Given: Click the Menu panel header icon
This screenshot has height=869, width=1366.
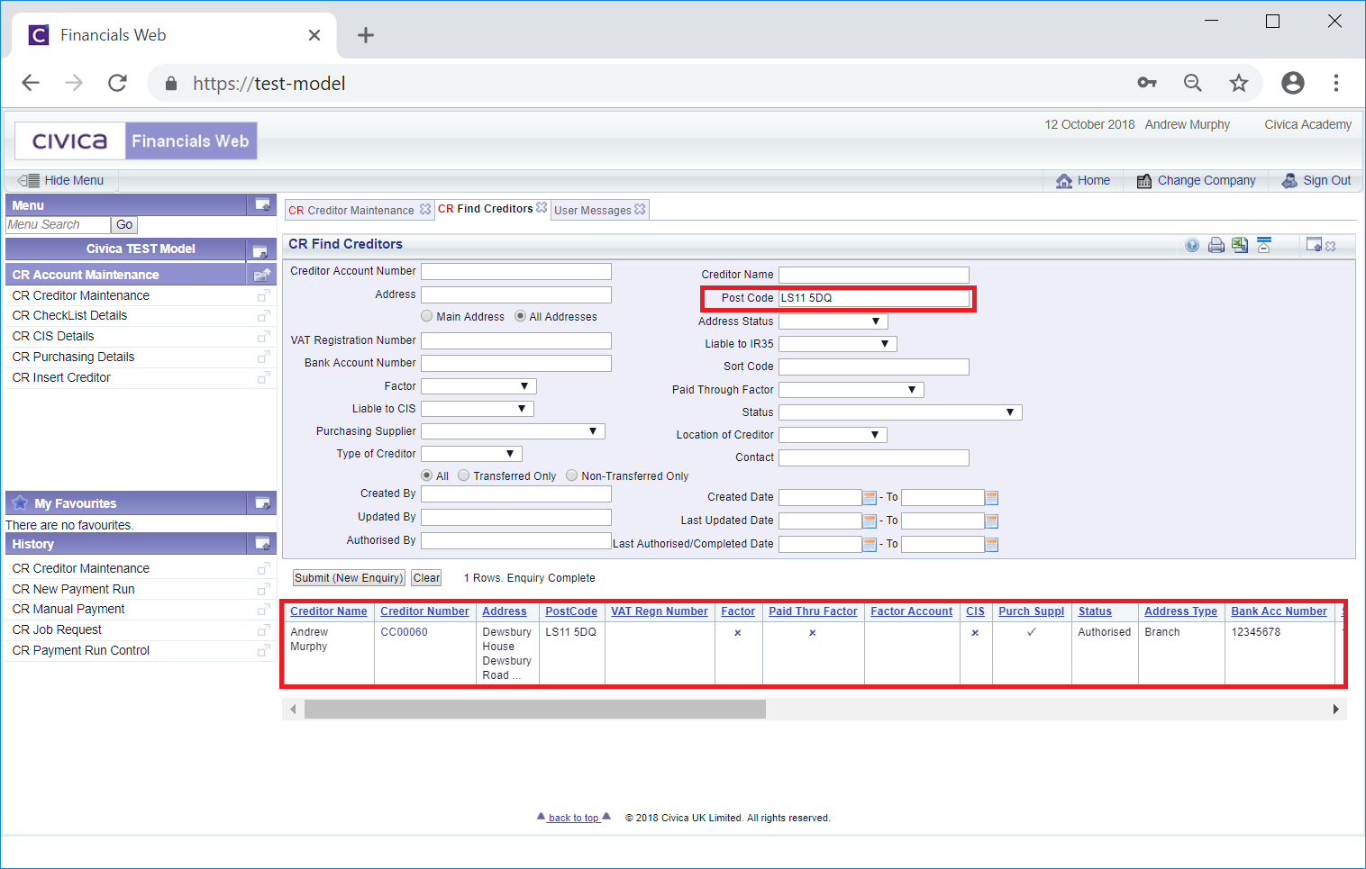Looking at the screenshot, I should [262, 204].
